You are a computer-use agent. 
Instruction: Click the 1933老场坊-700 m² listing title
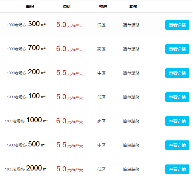coord(26,48)
